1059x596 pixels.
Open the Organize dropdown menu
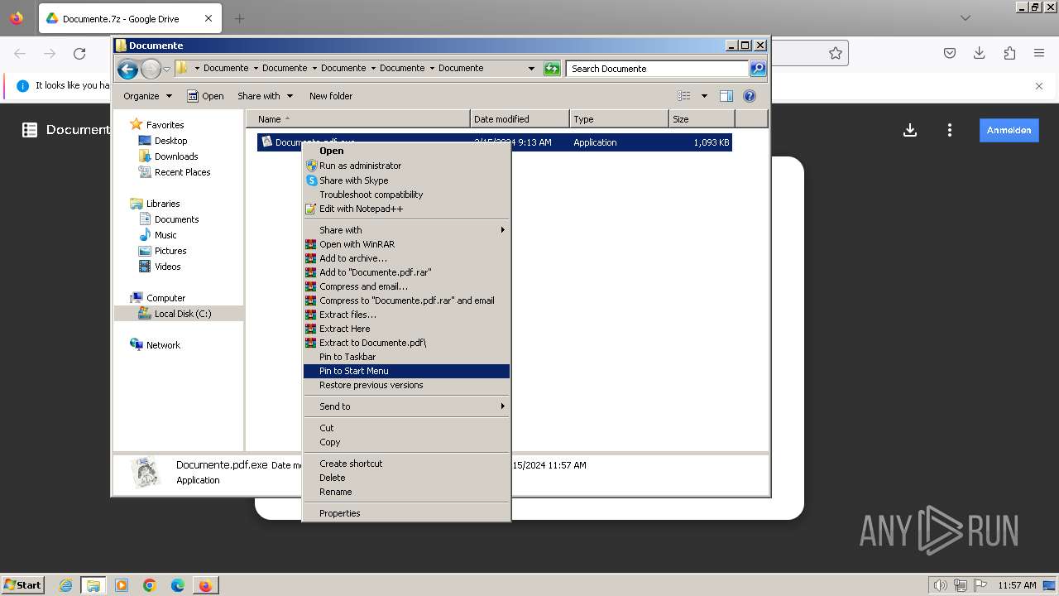coord(147,96)
